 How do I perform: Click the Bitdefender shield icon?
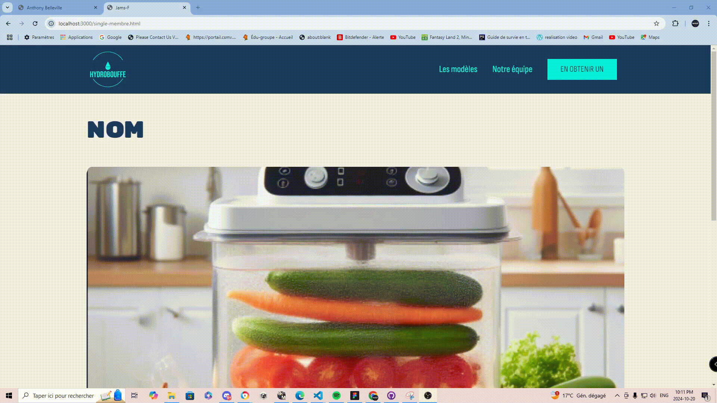tap(340, 37)
